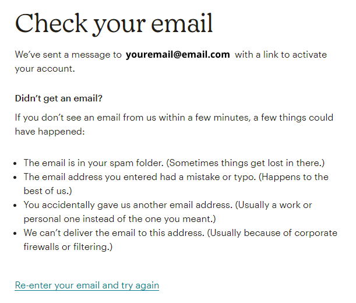
Task: Click the 'Sometimes things get lost in there' text
Action: 245,163
